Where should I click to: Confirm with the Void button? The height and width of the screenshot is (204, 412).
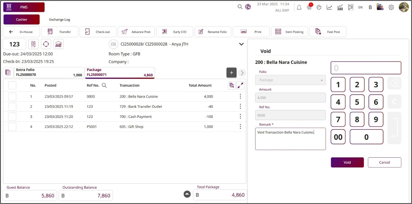point(347,162)
